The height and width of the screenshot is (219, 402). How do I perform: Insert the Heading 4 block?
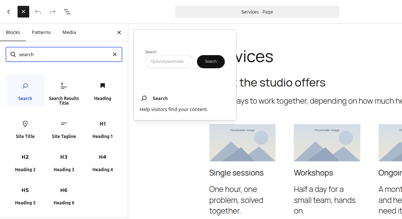103,163
